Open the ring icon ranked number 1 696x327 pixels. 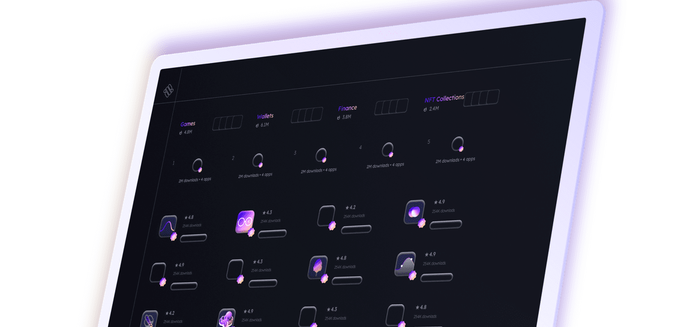point(197,166)
